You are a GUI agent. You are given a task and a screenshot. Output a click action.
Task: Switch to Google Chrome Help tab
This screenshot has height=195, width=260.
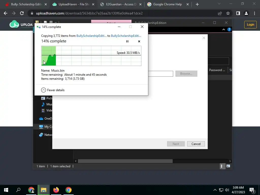pyautogui.click(x=167, y=4)
